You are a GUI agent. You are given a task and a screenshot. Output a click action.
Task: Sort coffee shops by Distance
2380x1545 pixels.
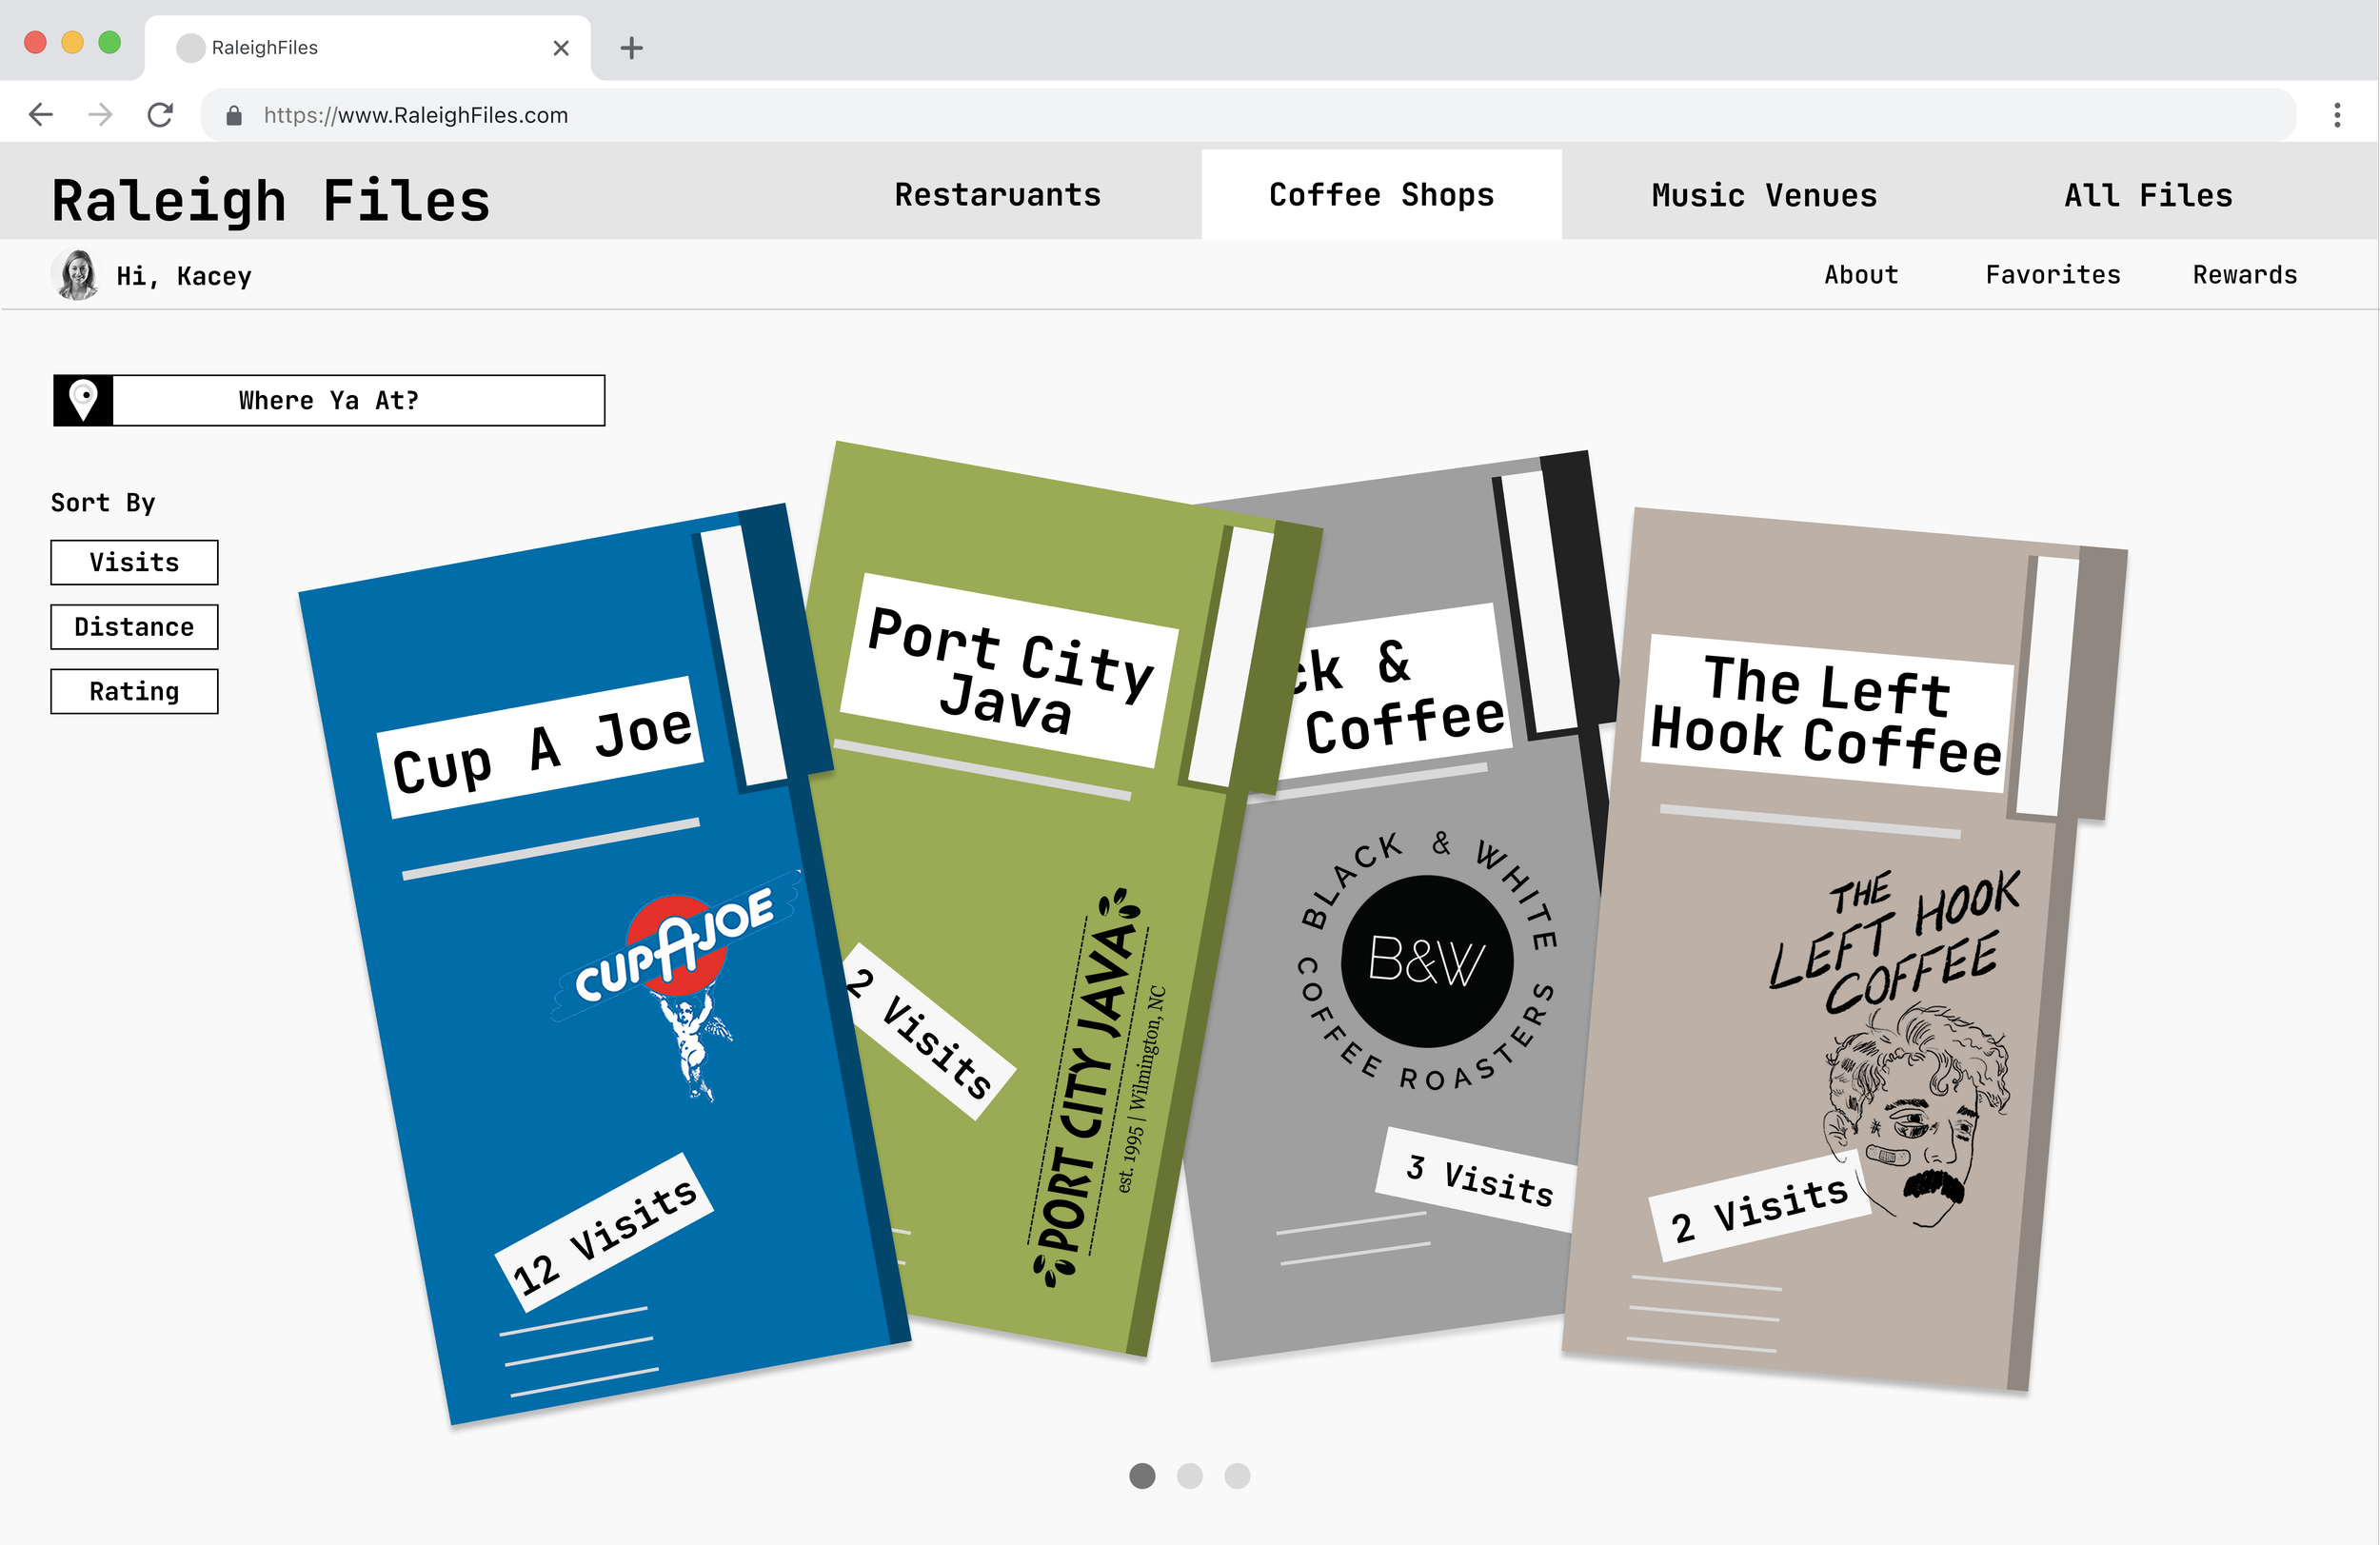coord(134,627)
